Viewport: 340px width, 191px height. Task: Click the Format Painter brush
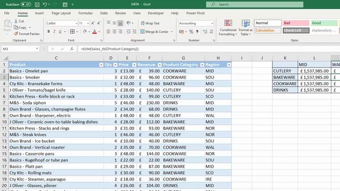point(16,33)
